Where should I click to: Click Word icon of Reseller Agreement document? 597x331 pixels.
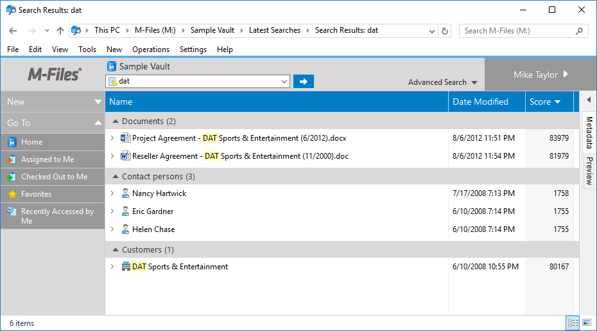(125, 156)
